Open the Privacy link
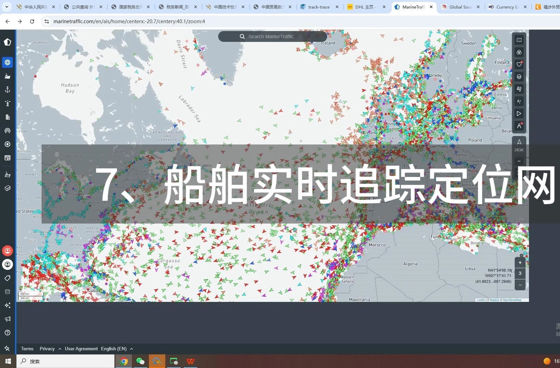 [x=47, y=349]
